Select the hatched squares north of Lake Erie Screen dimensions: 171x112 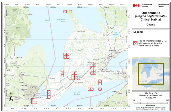pos(91,89)
